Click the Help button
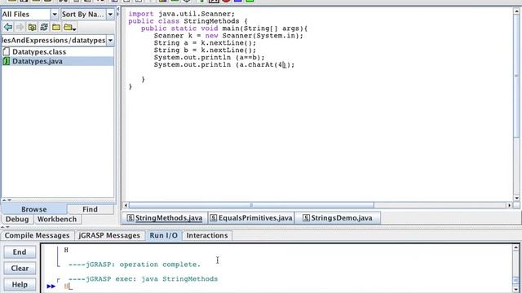The width and height of the screenshot is (522, 293). tap(20, 284)
